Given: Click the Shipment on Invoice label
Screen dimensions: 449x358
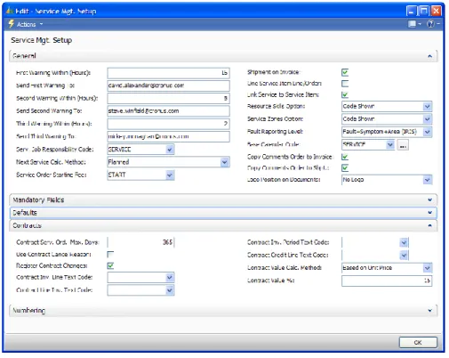Looking at the screenshot, I should (x=273, y=72).
